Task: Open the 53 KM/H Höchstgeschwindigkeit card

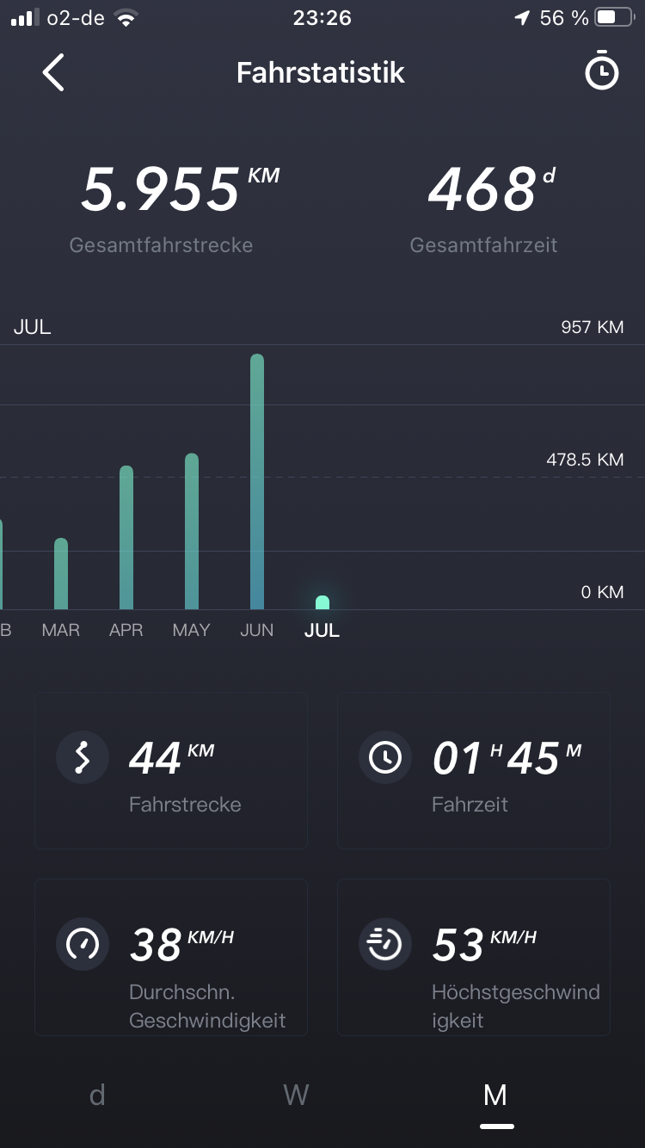Action: click(x=474, y=957)
